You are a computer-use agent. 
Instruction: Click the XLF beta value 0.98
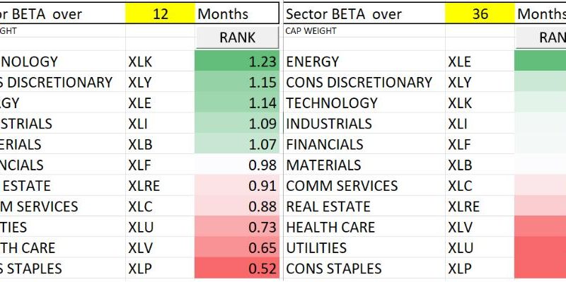[x=237, y=165]
